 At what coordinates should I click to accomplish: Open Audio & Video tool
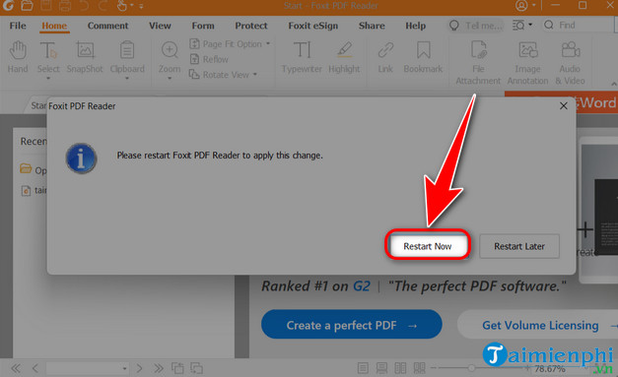point(570,63)
